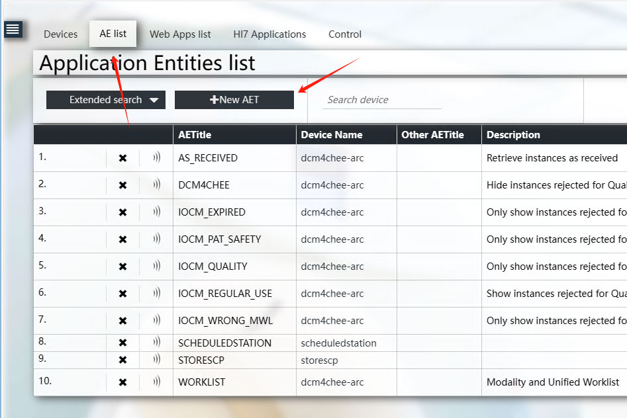Switch to the Devices tab
The height and width of the screenshot is (418, 627).
[x=60, y=34]
